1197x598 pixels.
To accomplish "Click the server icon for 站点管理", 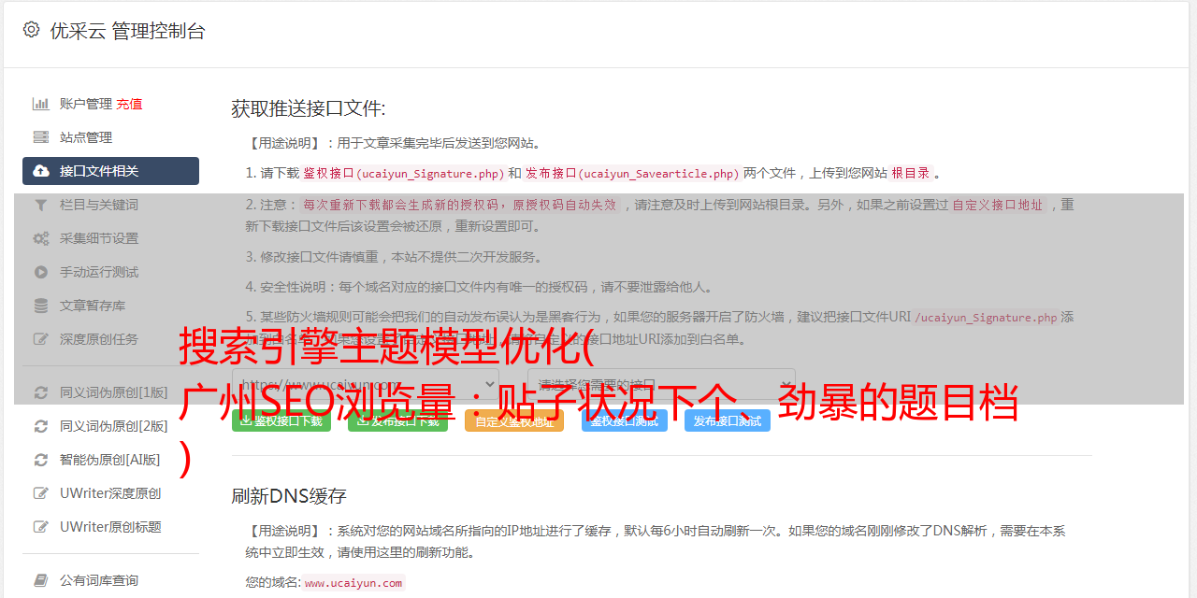I will [x=41, y=137].
